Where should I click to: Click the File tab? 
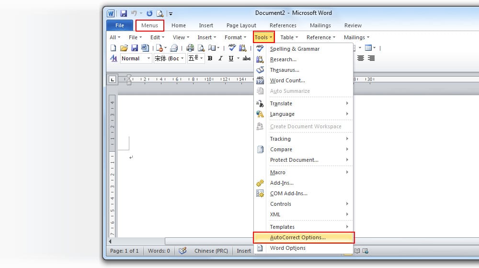point(120,25)
